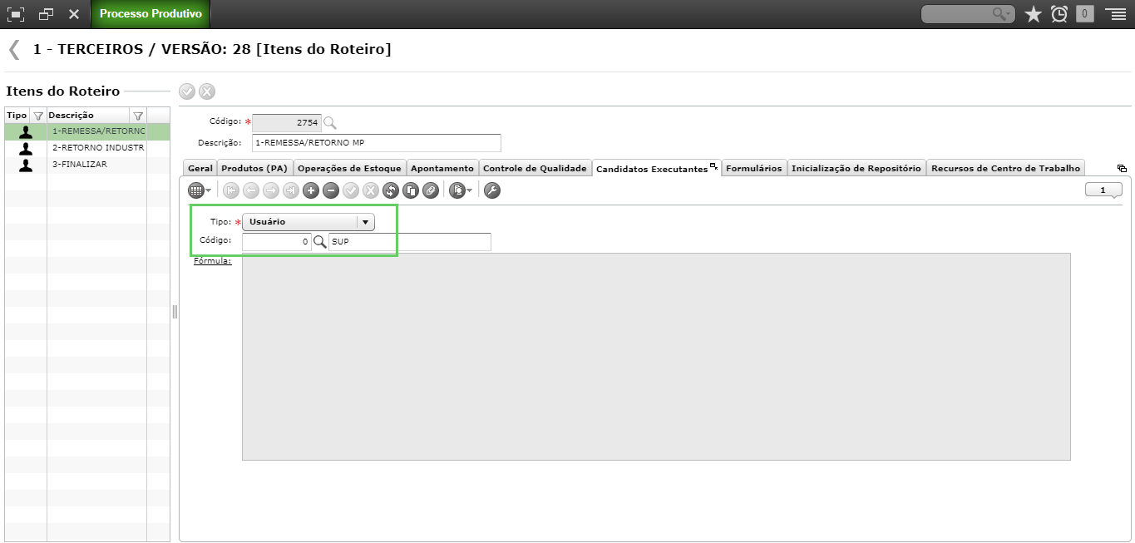Focus candidate Código numeric field
The width and height of the screenshot is (1135, 543).
[x=277, y=242]
